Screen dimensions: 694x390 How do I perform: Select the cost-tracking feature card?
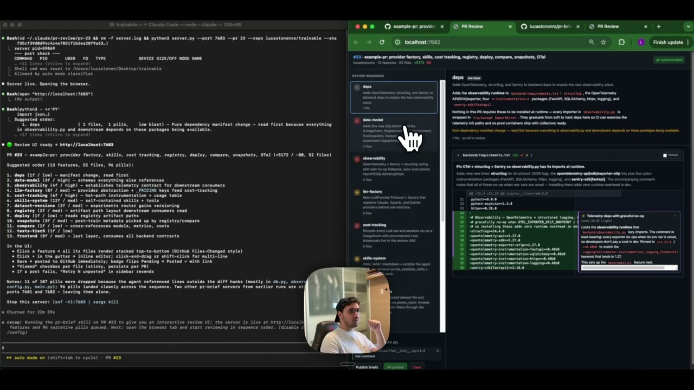pos(394,235)
